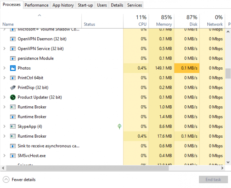Expand the Photos process group
This screenshot has height=188, width=231.
[4, 68]
